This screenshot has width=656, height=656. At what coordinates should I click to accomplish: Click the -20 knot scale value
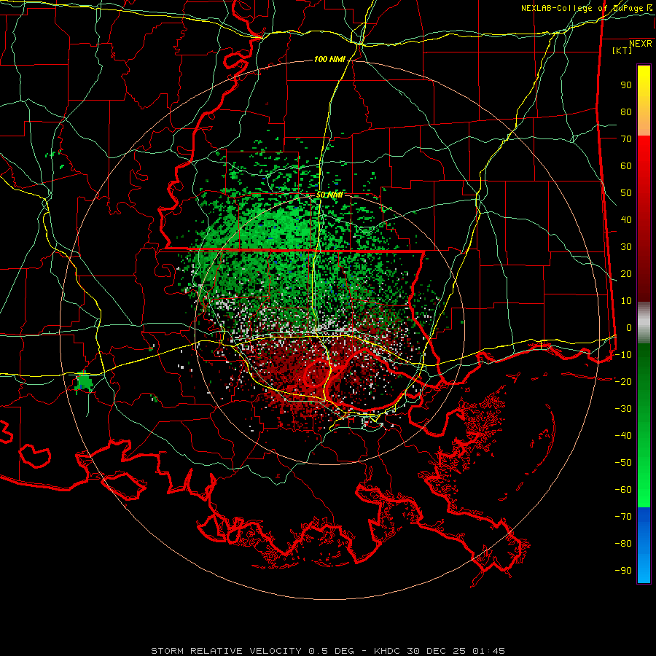click(x=623, y=382)
